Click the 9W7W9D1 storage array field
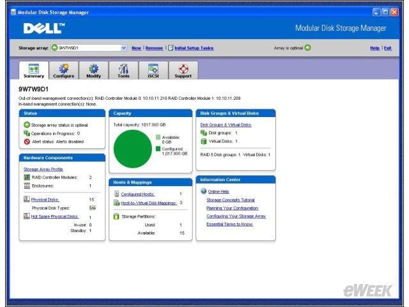 point(89,48)
